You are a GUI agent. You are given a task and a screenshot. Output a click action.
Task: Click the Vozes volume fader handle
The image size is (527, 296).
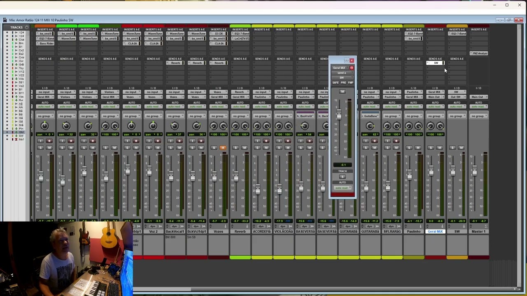tap(214, 176)
